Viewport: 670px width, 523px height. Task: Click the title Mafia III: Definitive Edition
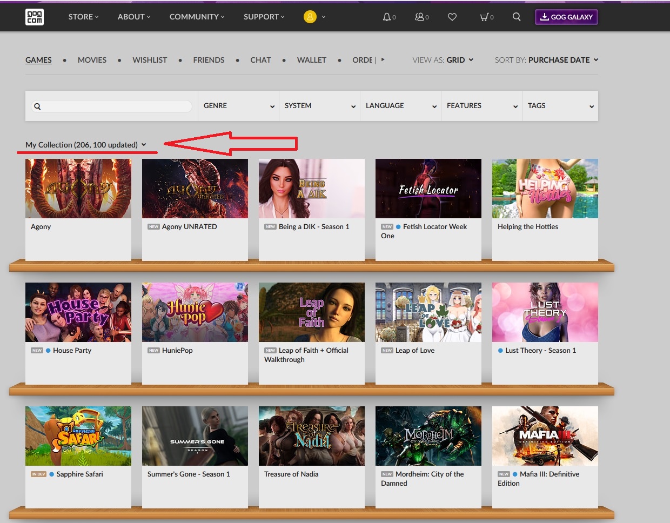tap(539, 479)
